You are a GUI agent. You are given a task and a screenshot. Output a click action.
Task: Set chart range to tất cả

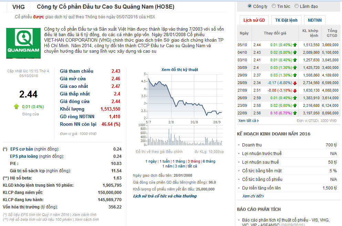192,166
